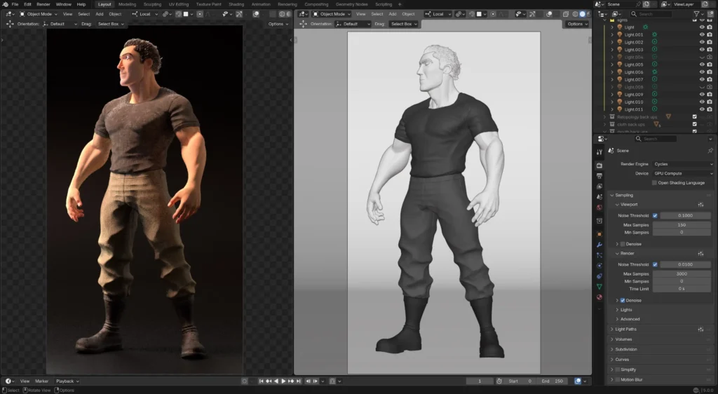Open the Render Engine Cycles dropdown

pos(683,164)
